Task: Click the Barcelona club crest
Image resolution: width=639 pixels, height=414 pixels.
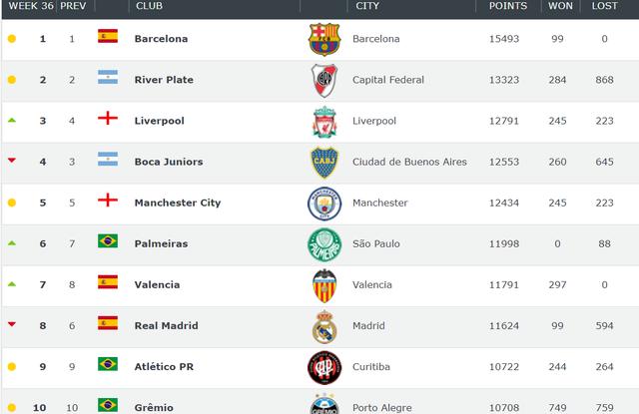Action: click(324, 39)
